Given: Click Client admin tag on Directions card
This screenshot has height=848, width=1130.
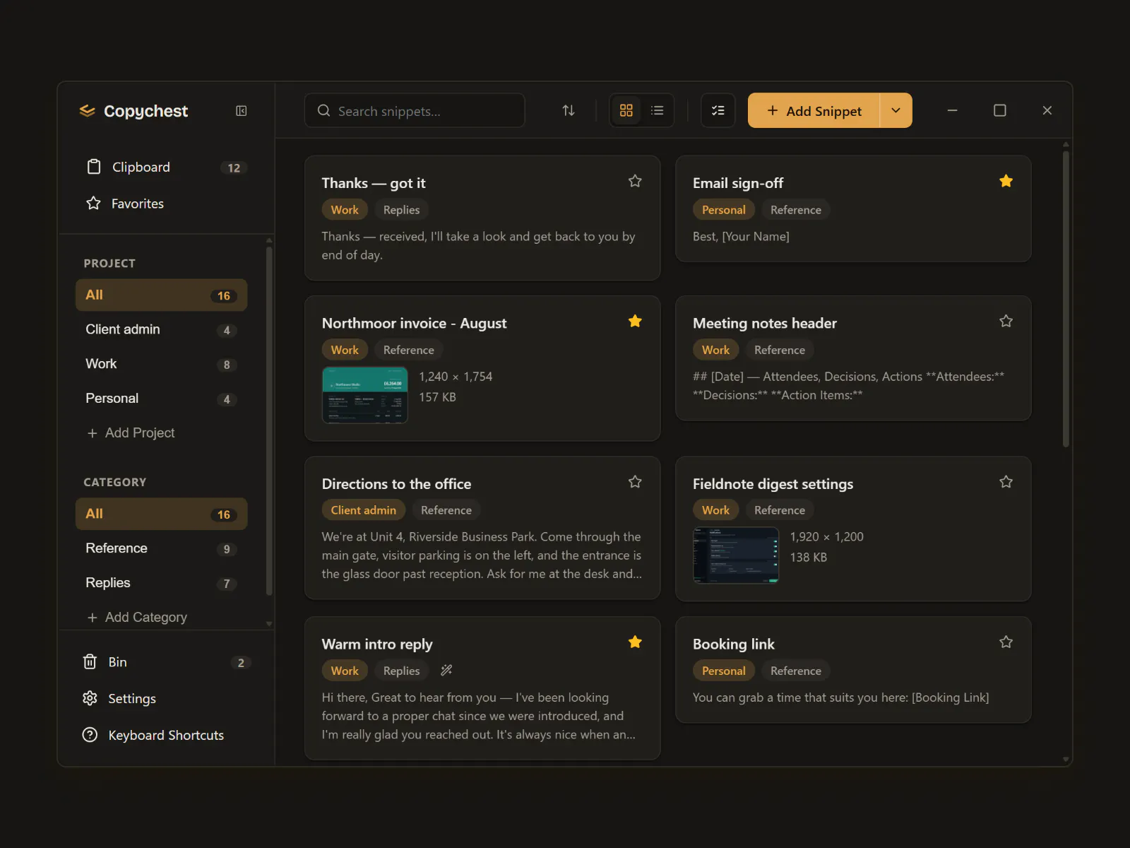Looking at the screenshot, I should click(x=364, y=510).
